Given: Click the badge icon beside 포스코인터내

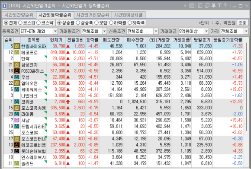Looking at the screenshot, I should (17, 139).
